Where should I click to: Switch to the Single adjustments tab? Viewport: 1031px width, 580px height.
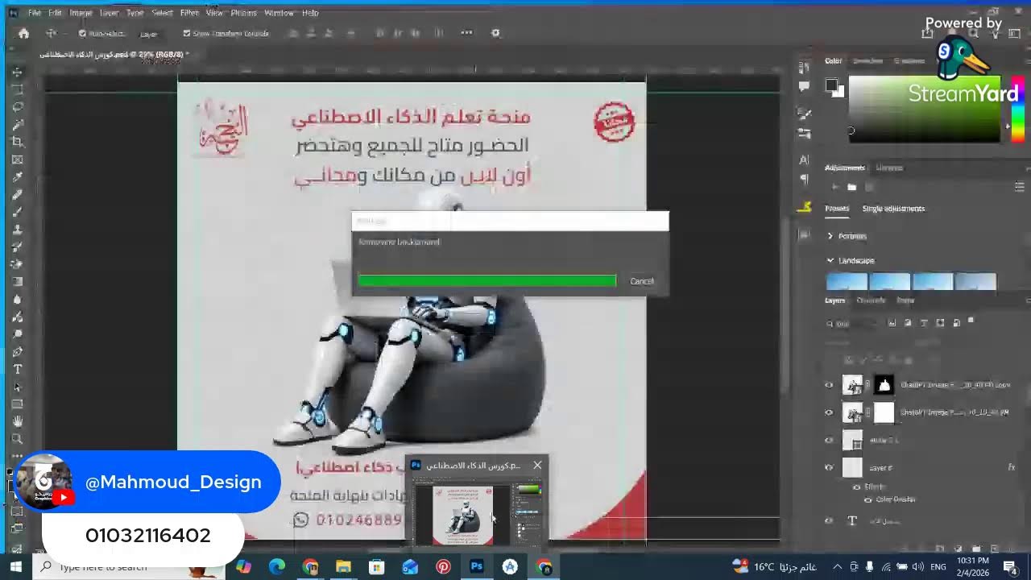coord(893,209)
